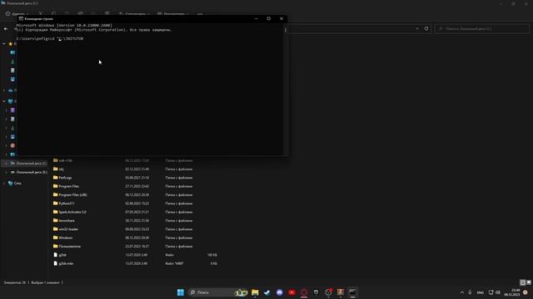The image size is (533, 299).
Task: Open the Windows Start menu
Action: [x=181, y=292]
